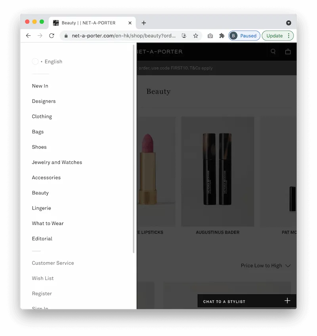317x336 pixels.
Task: Open the Beauty menu item
Action: (40, 193)
